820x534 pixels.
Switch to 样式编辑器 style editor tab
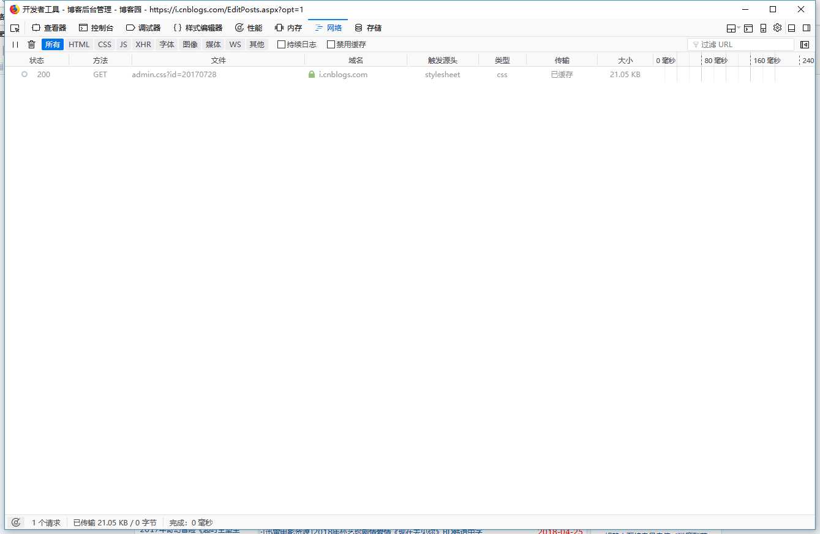point(198,28)
